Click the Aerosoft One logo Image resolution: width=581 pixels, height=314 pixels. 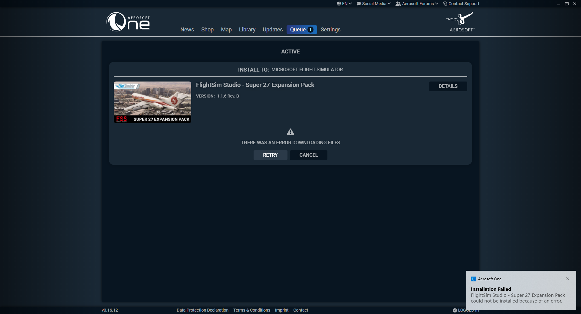pyautogui.click(x=128, y=21)
